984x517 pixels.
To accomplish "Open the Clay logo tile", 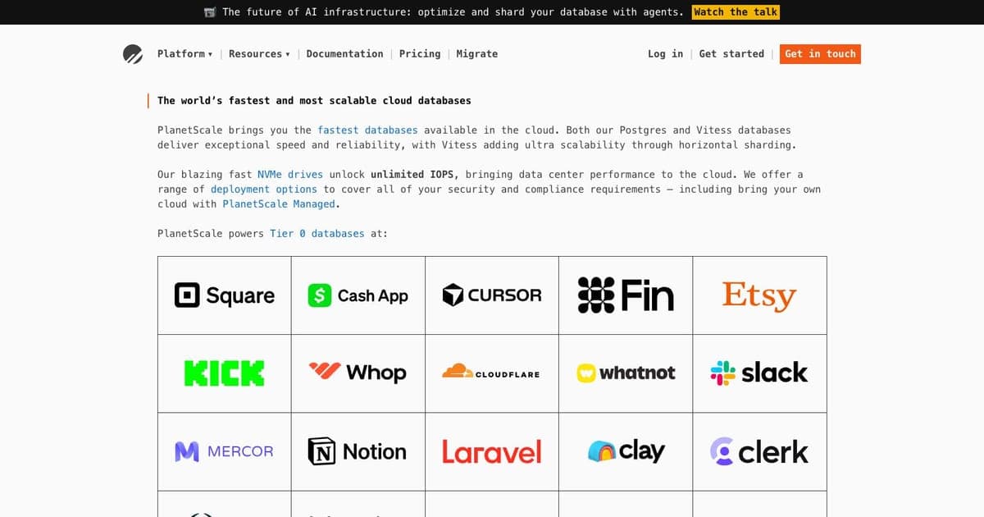I will point(626,451).
